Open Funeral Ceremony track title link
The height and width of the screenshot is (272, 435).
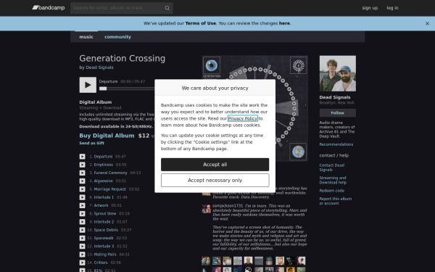click(110, 173)
